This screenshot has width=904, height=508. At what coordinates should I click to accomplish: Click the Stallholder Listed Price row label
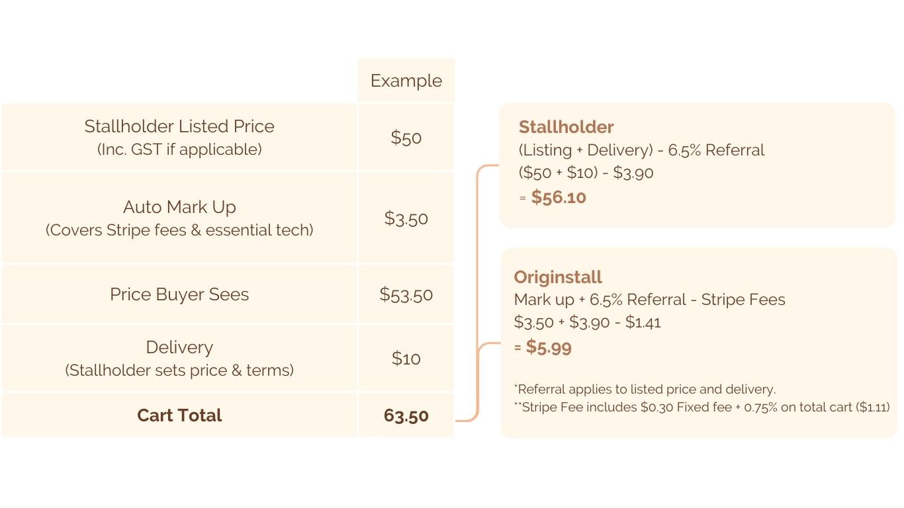(x=179, y=126)
